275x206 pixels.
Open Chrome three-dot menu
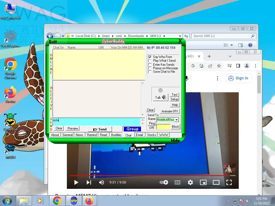[256, 66]
